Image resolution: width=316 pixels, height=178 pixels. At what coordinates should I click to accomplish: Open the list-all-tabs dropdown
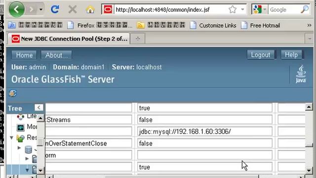pos(310,39)
